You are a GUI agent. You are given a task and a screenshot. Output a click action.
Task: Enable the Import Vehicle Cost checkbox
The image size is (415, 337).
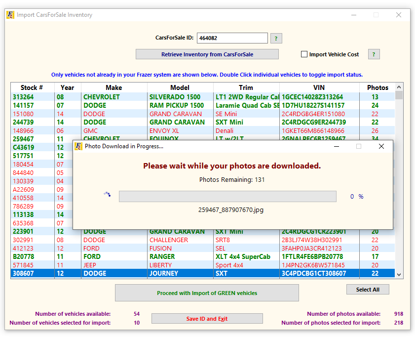(x=304, y=54)
